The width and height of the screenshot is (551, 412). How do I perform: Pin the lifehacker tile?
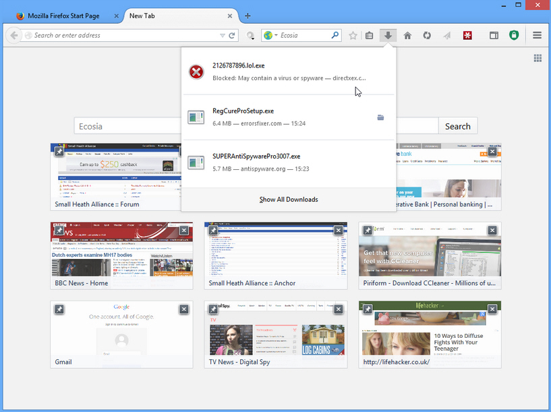[x=368, y=309]
